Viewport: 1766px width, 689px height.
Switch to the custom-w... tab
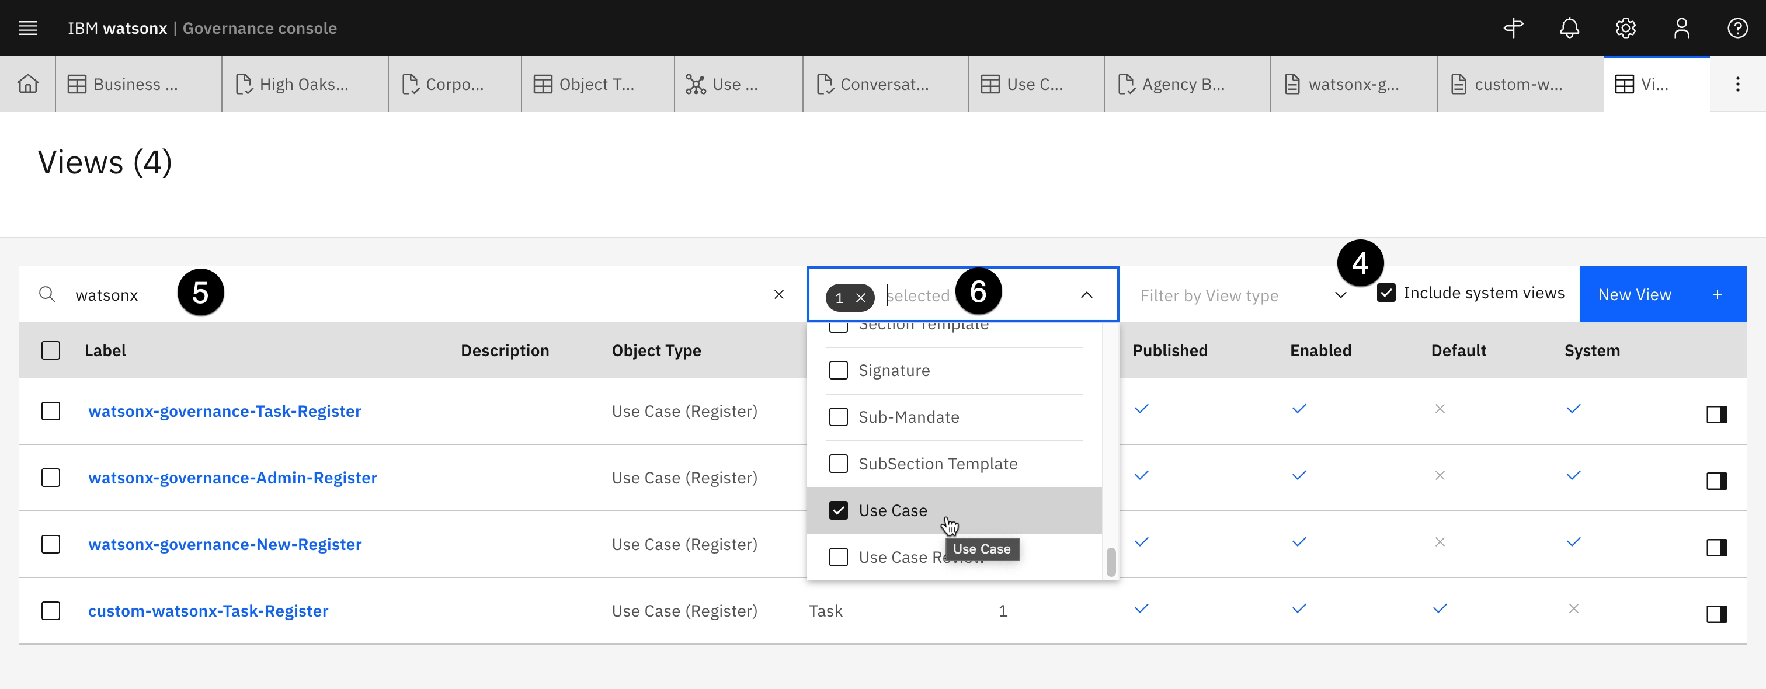pyautogui.click(x=1520, y=83)
